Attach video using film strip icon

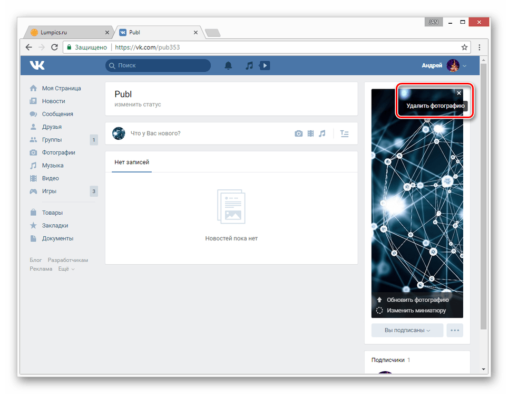tap(310, 133)
